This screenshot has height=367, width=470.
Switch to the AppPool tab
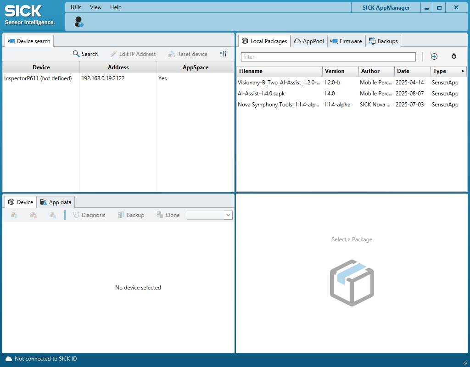[x=309, y=41]
